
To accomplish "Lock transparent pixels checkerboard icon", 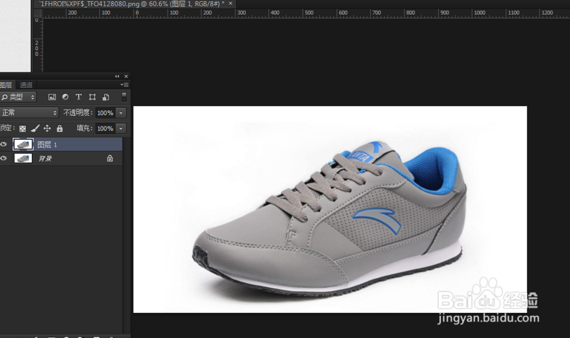I will (23, 129).
